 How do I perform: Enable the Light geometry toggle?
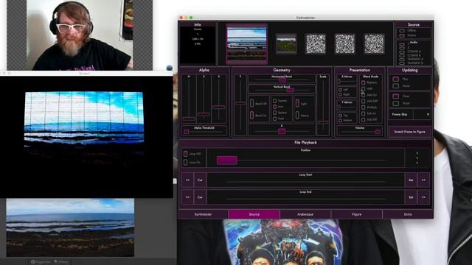tap(297, 103)
